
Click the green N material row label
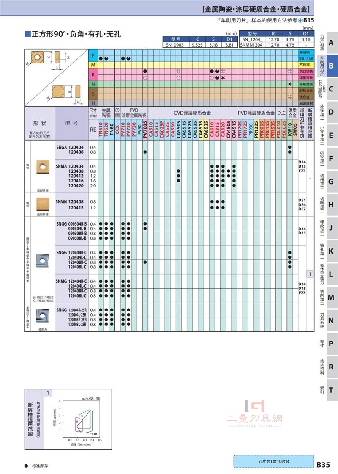(x=93, y=84)
